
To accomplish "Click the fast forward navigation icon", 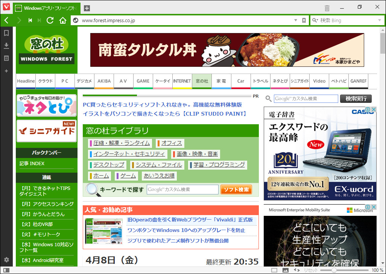I will click(39, 20).
